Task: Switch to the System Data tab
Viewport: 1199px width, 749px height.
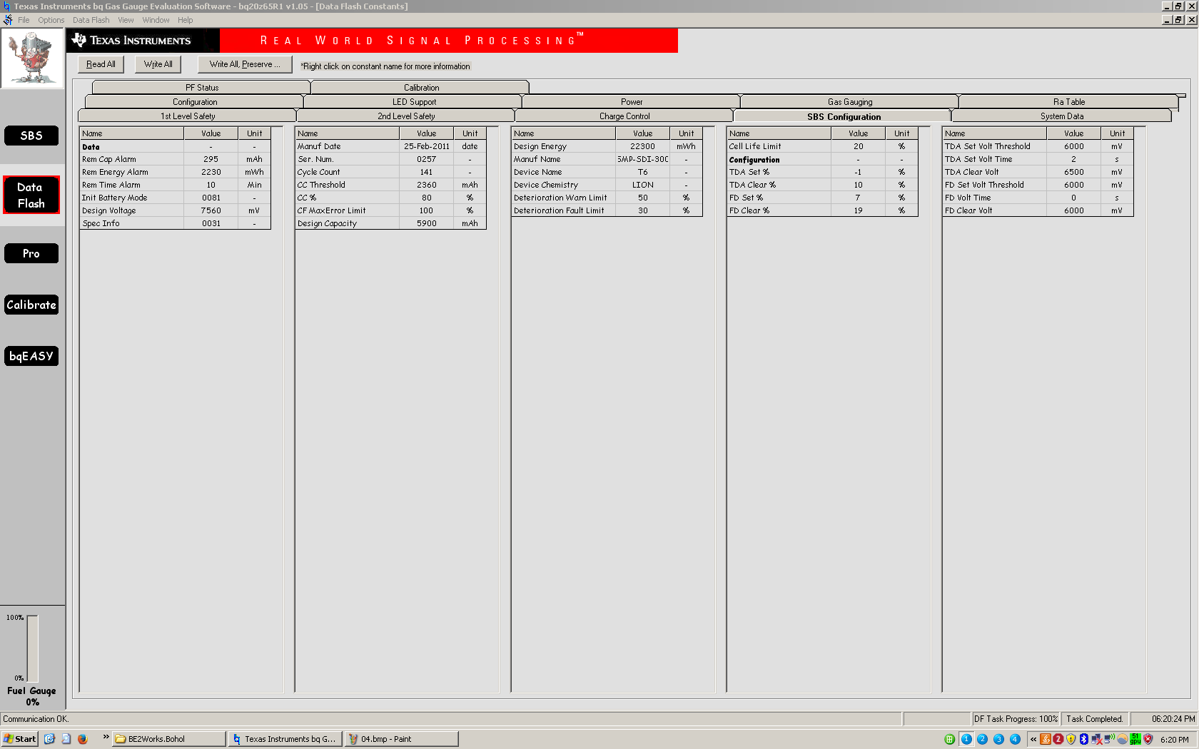Action: (1062, 116)
